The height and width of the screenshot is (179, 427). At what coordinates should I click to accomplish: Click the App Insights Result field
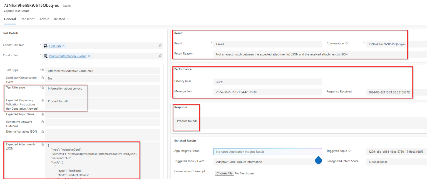(267, 152)
